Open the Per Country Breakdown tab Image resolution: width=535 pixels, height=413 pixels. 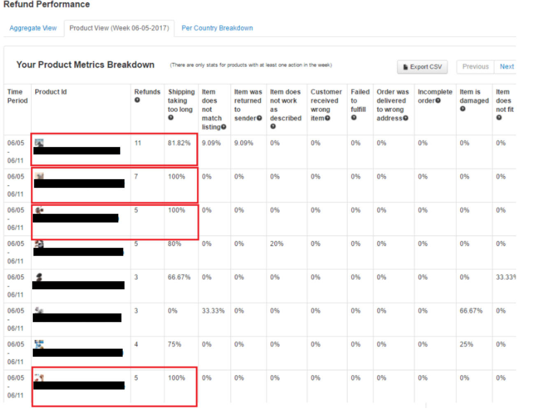(217, 28)
